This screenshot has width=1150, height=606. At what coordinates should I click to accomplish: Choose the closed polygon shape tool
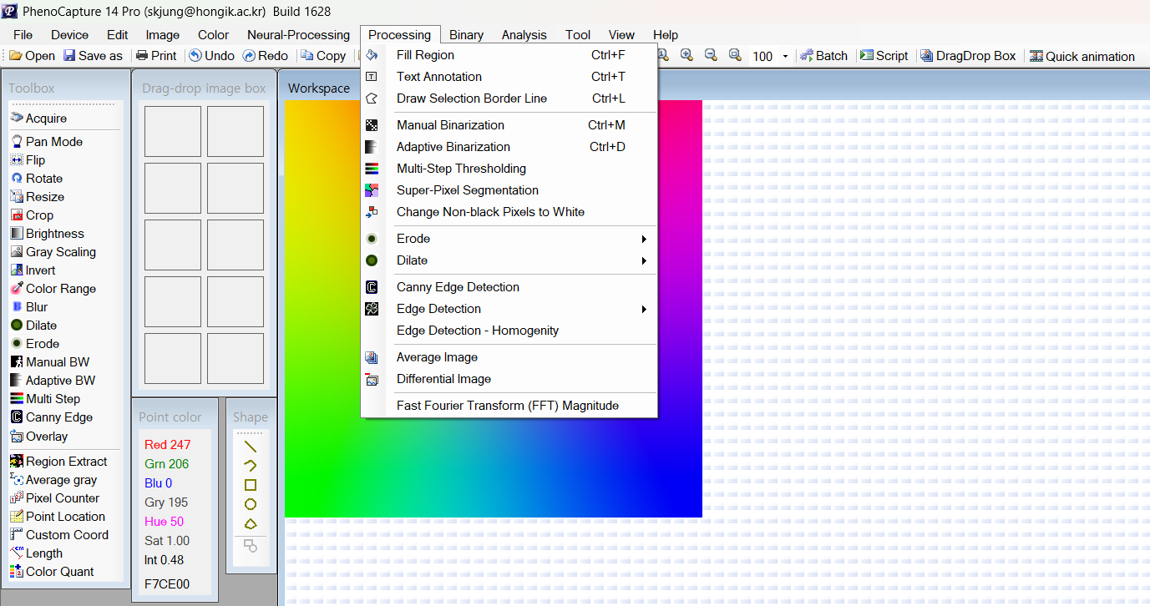[x=250, y=524]
